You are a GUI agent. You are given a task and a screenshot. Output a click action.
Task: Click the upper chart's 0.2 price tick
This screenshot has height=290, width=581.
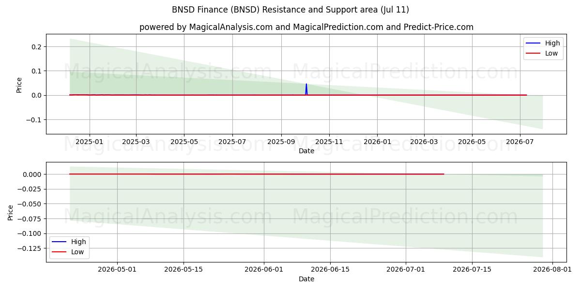coord(37,47)
